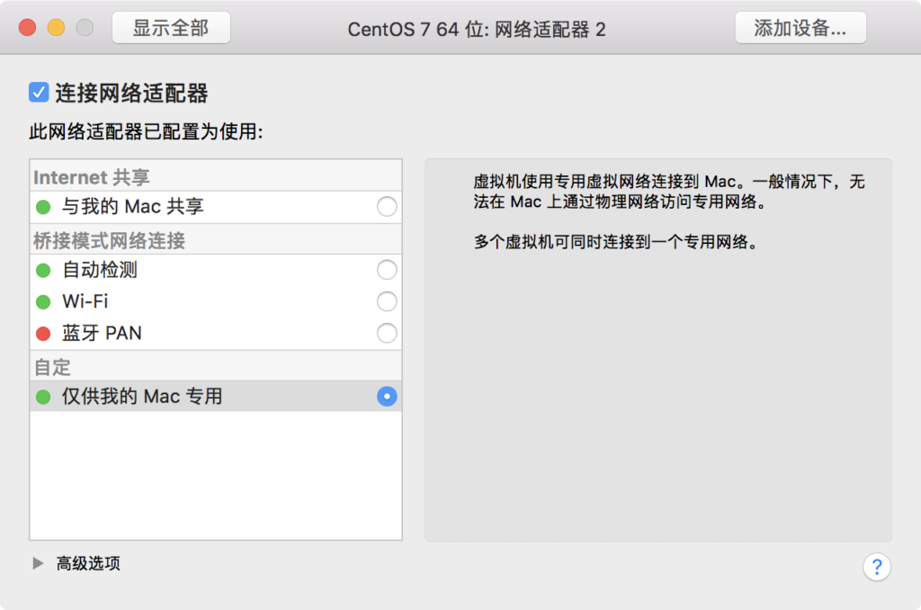Choose the 自动检测 radio button

[387, 270]
